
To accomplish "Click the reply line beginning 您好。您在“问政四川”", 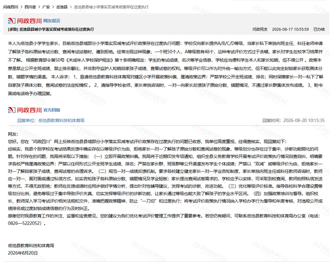I will pyautogui.click(x=147, y=142).
